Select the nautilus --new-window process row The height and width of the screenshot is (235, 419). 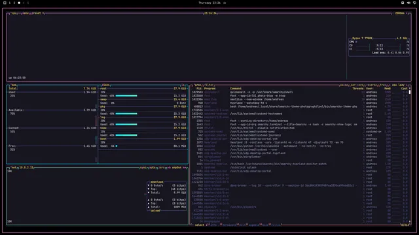pos(301,99)
